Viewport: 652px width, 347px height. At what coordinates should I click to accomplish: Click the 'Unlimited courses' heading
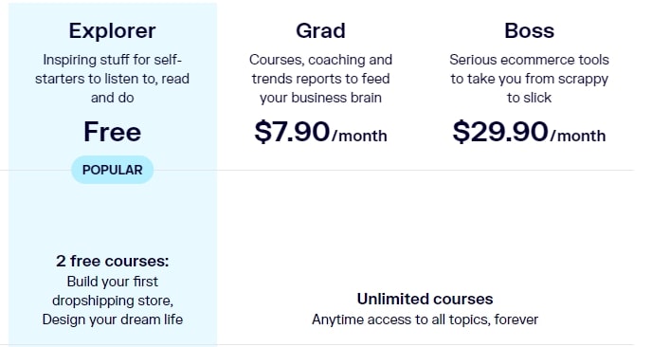[425, 299]
